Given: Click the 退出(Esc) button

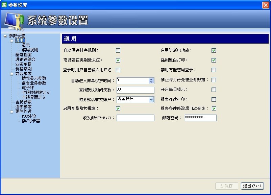Looking at the screenshot, I should point(252,186).
